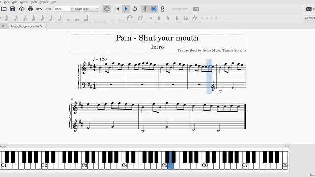This screenshot has height=177, width=315.
Task: Redo the last undone action
Action: (48, 9)
